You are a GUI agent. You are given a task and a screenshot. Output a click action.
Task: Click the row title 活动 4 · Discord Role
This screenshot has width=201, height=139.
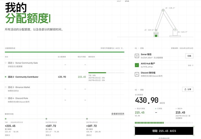[18, 98]
